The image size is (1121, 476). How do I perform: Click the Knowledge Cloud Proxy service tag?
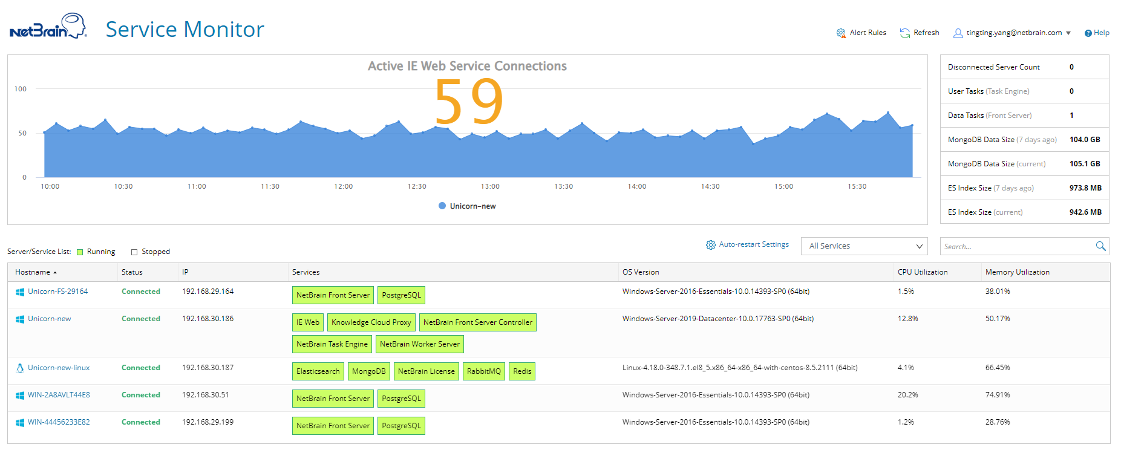pyautogui.click(x=371, y=322)
